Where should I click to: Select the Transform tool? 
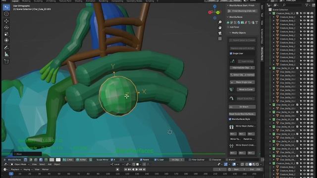pyautogui.click(x=6, y=40)
